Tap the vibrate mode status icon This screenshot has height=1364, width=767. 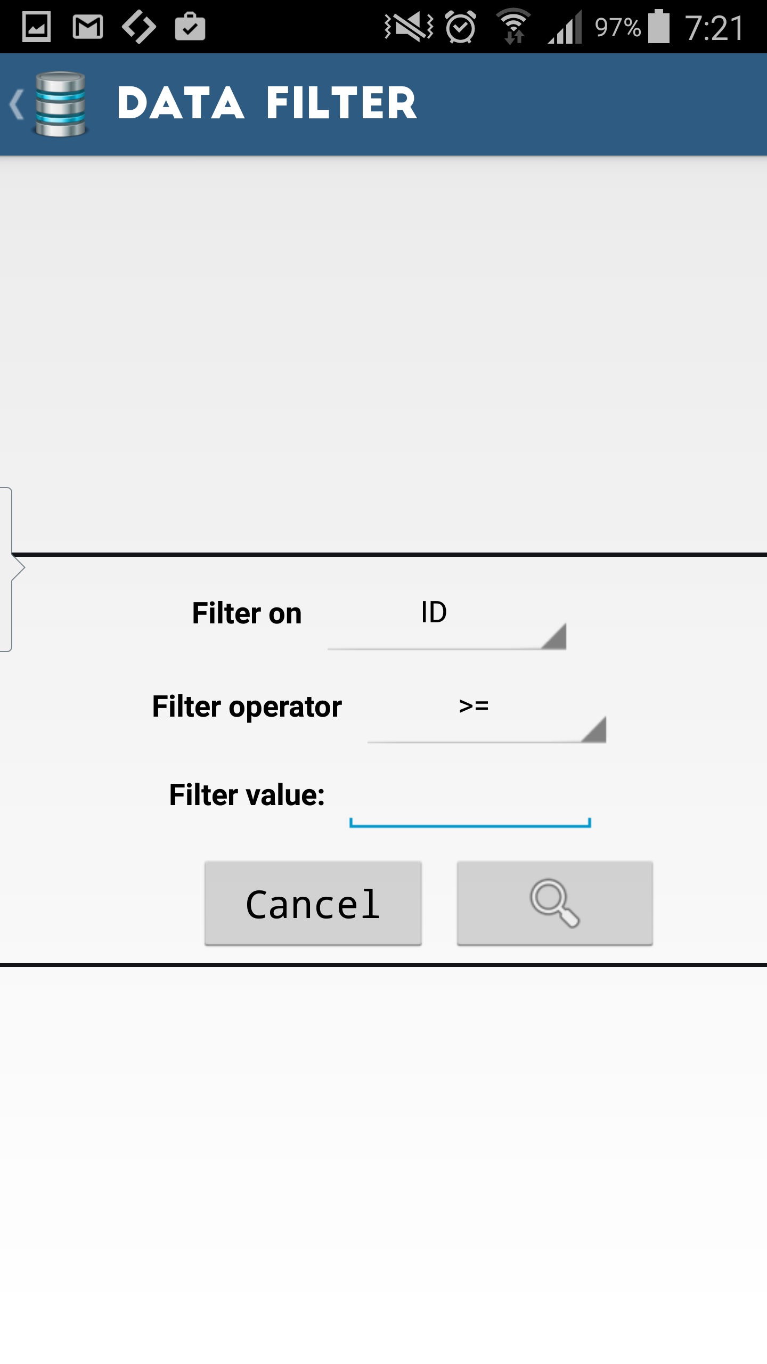coord(409,27)
